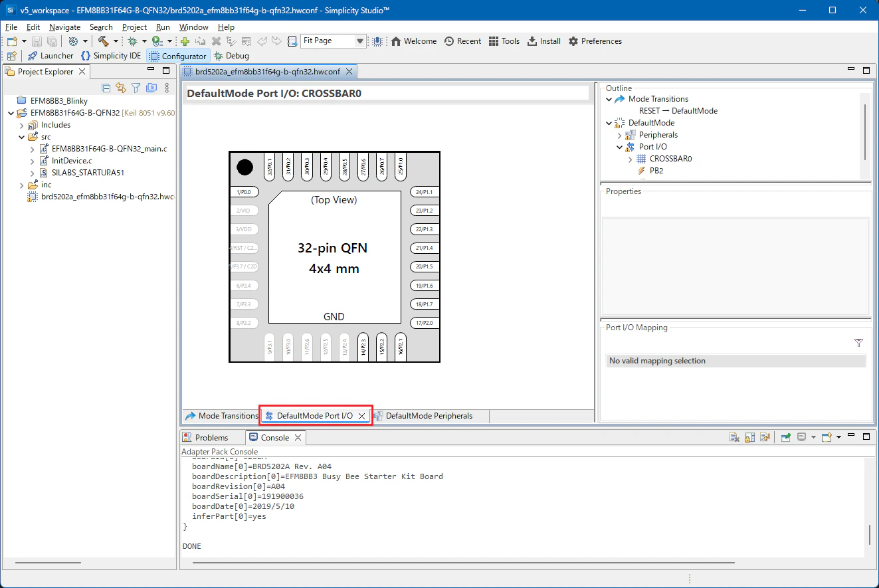Switch to the DefaultMode Peripherals tab

(x=423, y=416)
